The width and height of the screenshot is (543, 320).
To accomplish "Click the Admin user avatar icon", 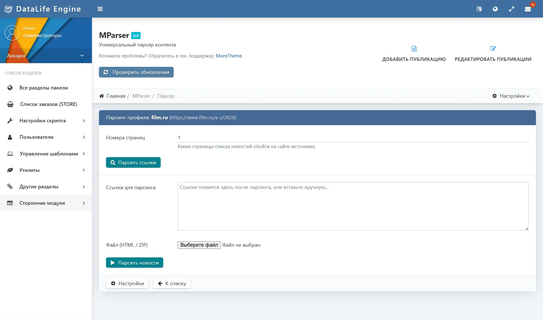I will coord(12,33).
